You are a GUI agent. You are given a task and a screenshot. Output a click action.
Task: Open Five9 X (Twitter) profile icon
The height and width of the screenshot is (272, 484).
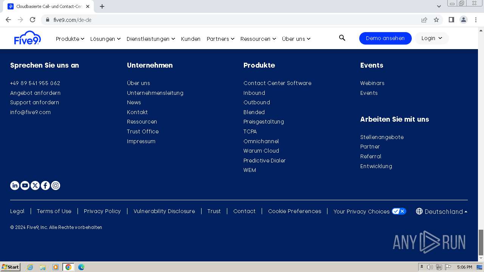click(x=35, y=185)
